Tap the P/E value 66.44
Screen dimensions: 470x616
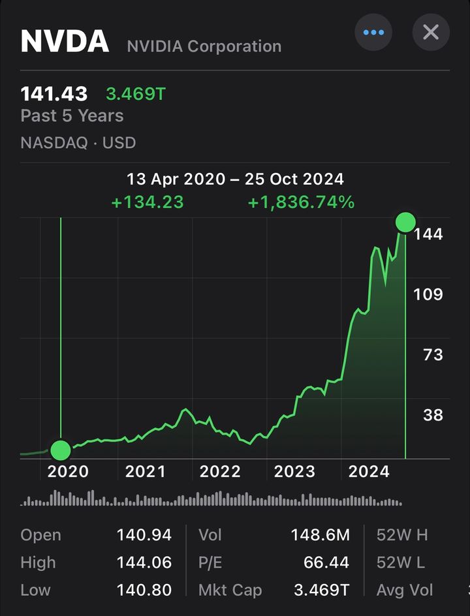tap(326, 562)
